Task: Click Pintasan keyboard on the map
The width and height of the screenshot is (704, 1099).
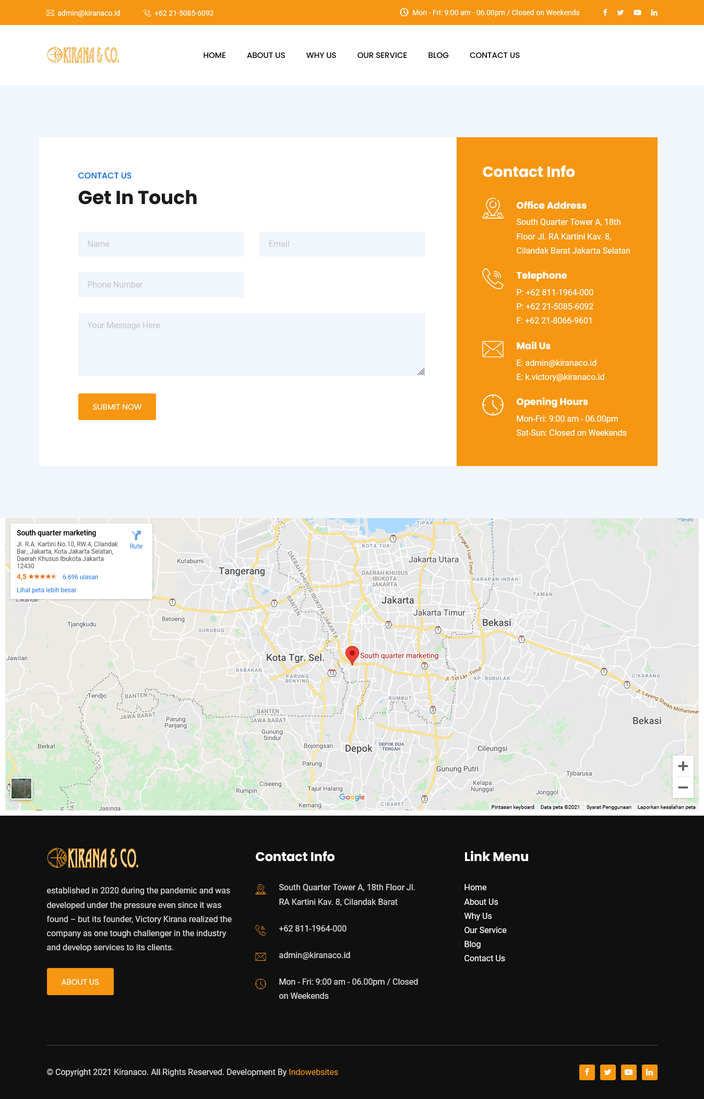Action: tap(513, 807)
